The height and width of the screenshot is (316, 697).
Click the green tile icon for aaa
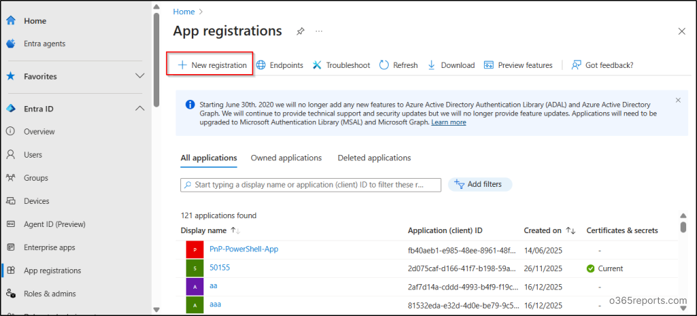tap(194, 306)
